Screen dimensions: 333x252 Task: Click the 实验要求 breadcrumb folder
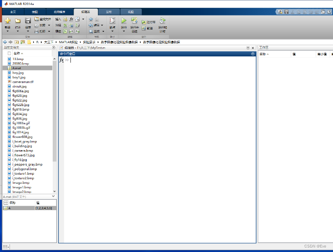click(89, 42)
